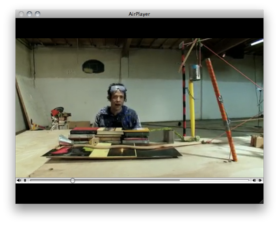
Task: Step forward one frame
Action: point(260,181)
